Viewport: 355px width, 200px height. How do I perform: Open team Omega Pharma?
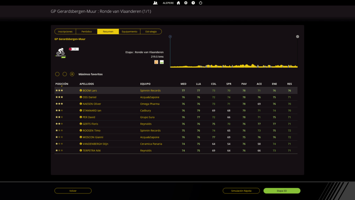(150, 104)
